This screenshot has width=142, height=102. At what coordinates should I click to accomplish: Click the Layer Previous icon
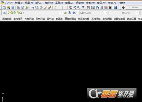point(69,13)
